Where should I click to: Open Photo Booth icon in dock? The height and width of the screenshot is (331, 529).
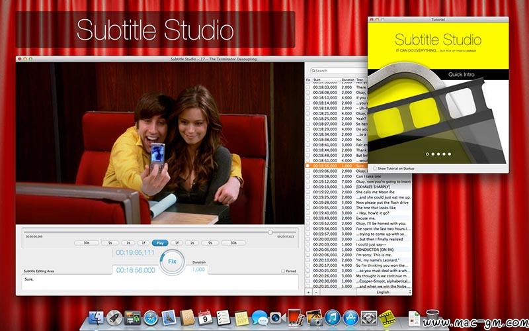(x=296, y=318)
